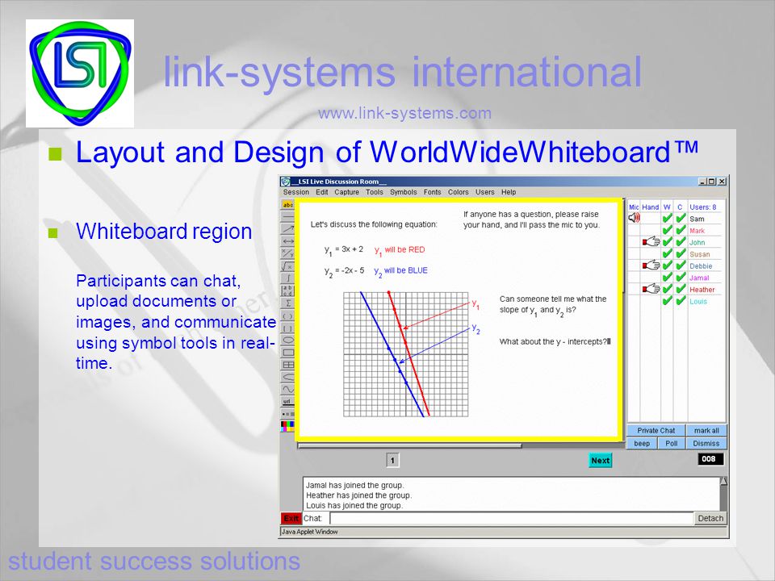Open the Capture menu

tap(346, 192)
